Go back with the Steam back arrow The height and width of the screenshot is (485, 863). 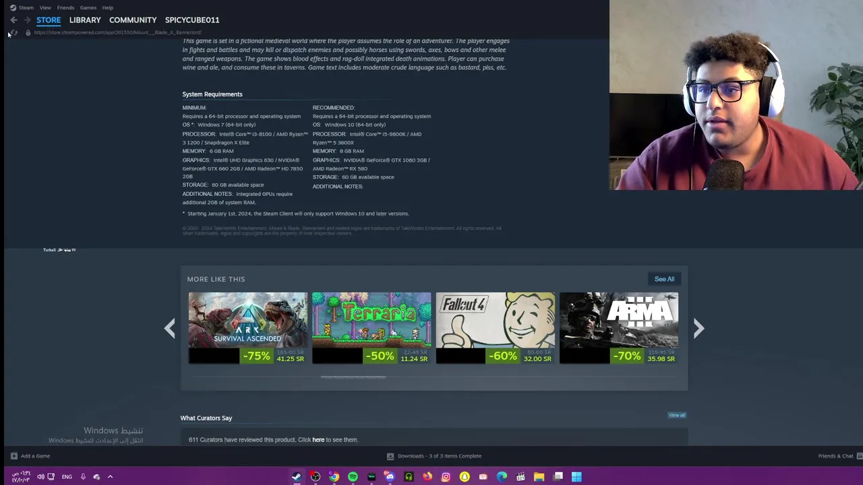(x=13, y=20)
